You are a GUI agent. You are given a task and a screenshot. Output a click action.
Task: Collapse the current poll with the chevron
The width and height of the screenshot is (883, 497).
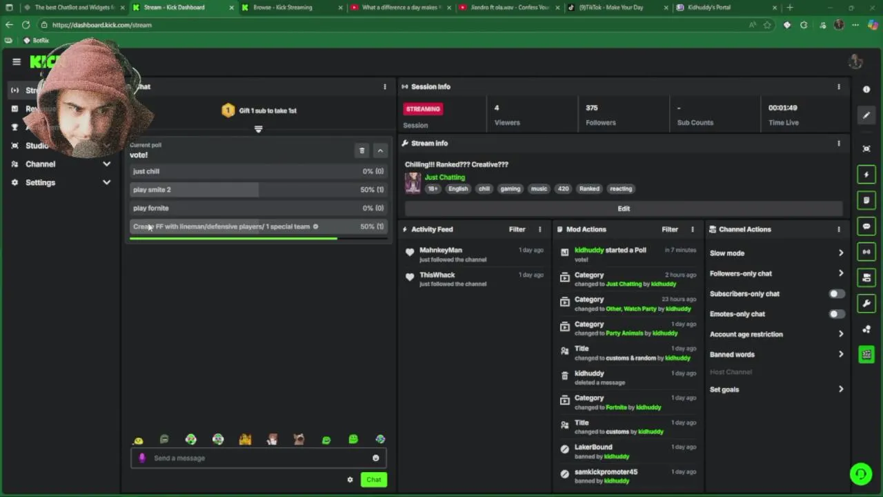coord(380,150)
